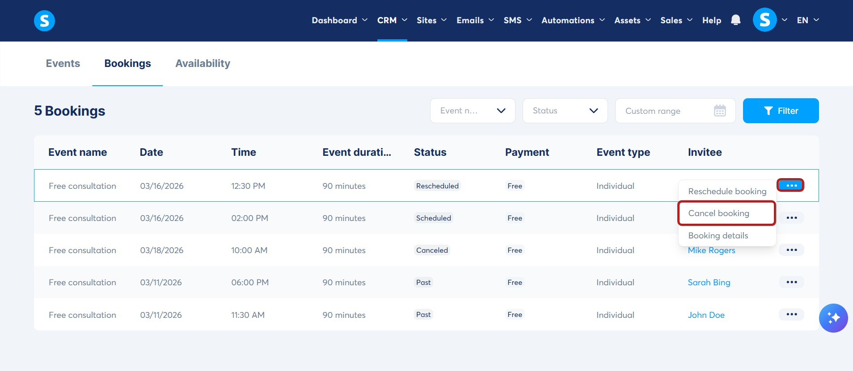Click the Event name column header
The image size is (853, 371).
pyautogui.click(x=77, y=152)
